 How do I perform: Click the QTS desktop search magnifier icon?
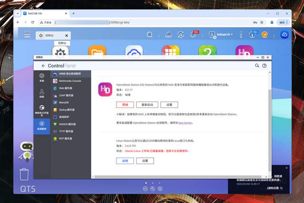click(x=150, y=35)
